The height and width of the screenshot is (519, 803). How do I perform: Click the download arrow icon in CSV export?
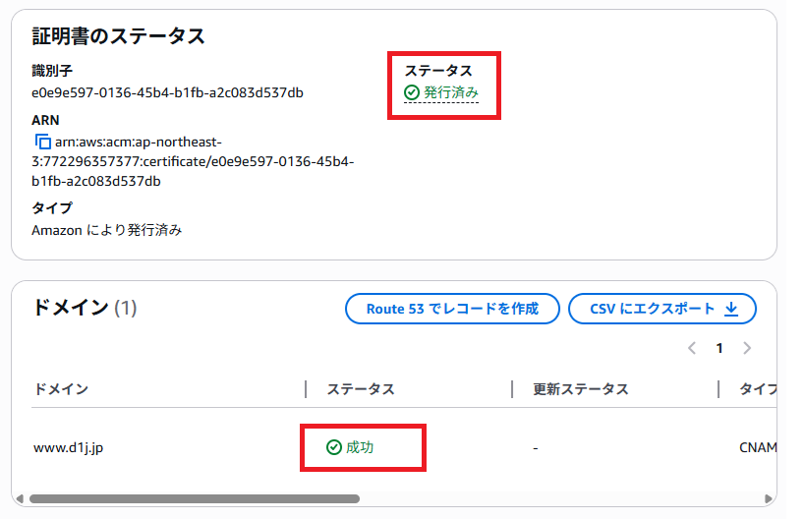pyautogui.click(x=731, y=309)
